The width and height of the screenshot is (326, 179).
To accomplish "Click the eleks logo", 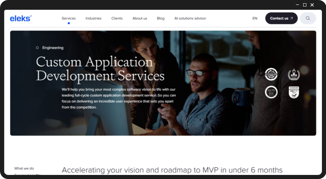I will point(20,18).
